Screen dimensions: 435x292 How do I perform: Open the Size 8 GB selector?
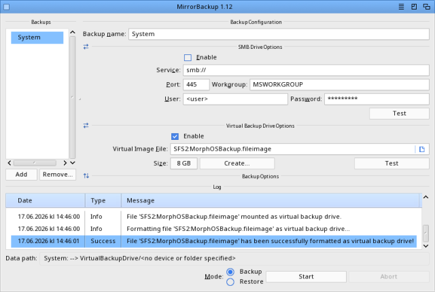(x=184, y=164)
